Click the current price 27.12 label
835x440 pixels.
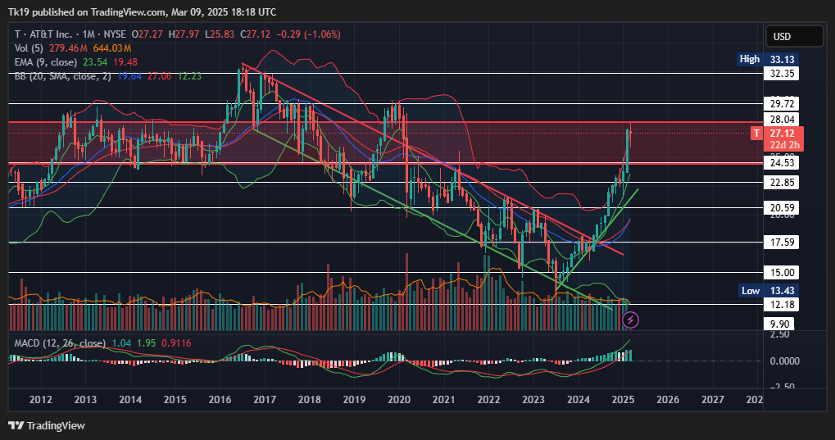point(782,134)
